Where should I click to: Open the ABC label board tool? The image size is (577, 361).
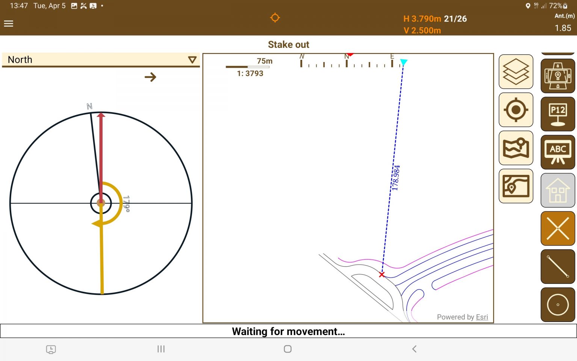(557, 152)
